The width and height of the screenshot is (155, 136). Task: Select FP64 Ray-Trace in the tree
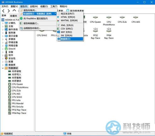pos(19,113)
